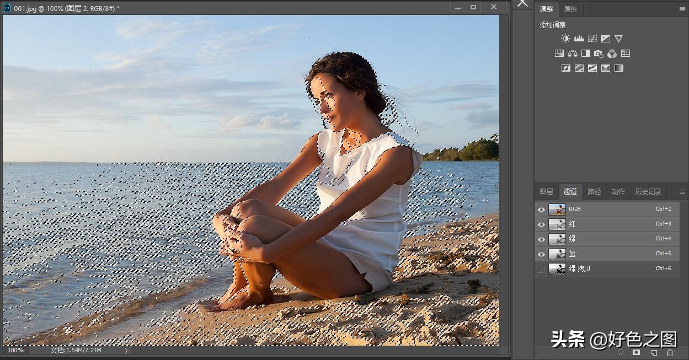The width and height of the screenshot is (689, 360).
Task: Switch to the 图层 tab
Action: pos(546,192)
